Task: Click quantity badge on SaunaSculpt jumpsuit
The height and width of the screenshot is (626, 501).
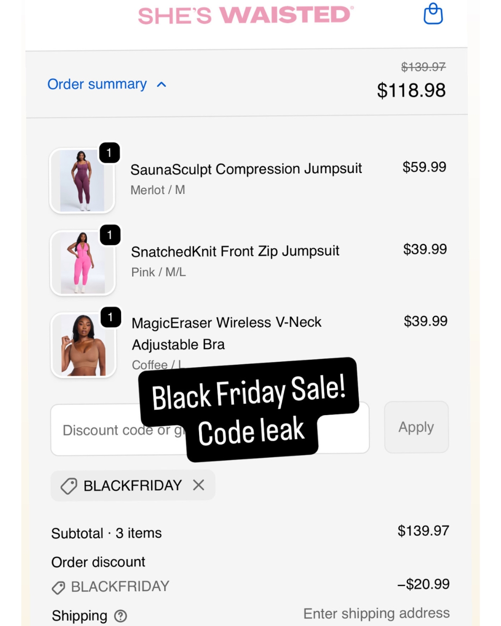Action: point(109,153)
